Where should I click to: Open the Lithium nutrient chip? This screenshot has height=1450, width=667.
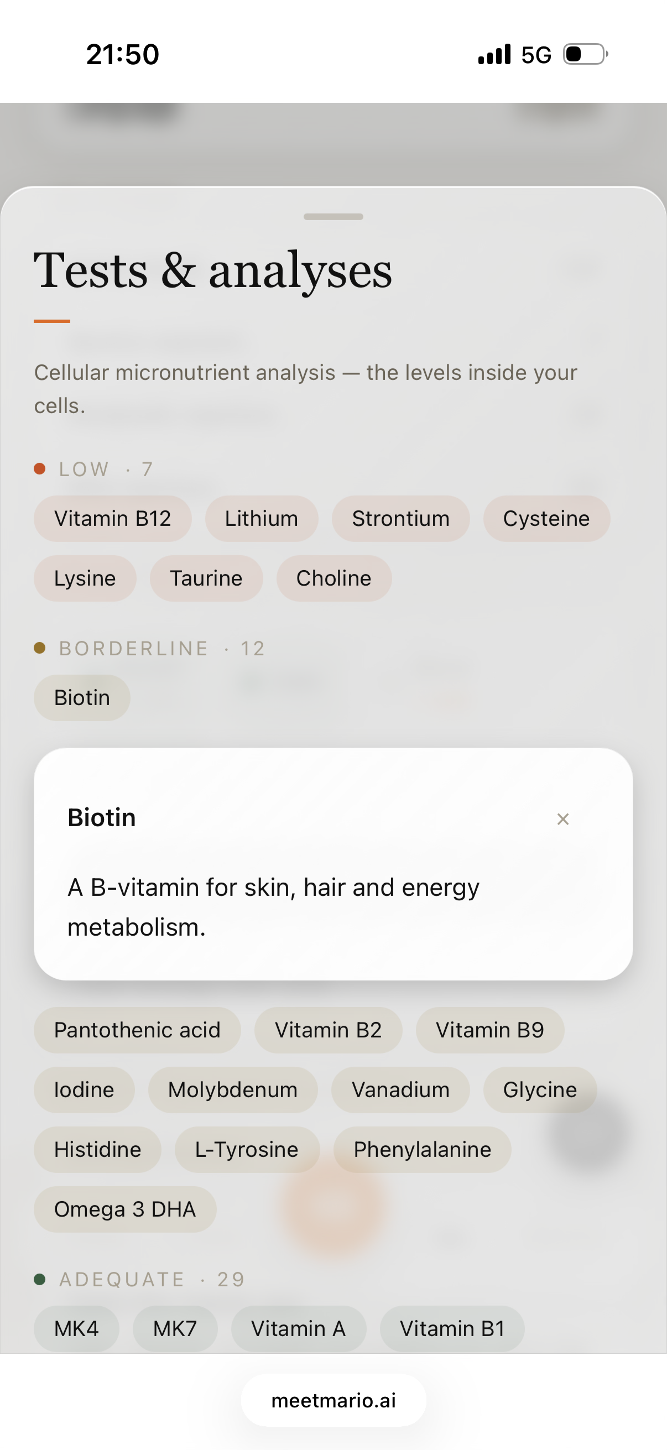(x=261, y=518)
